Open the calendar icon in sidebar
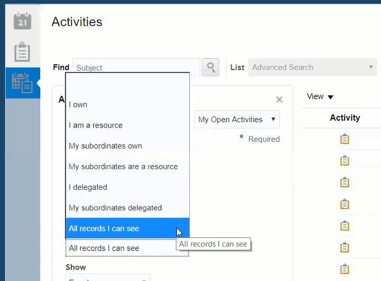 coord(22,21)
